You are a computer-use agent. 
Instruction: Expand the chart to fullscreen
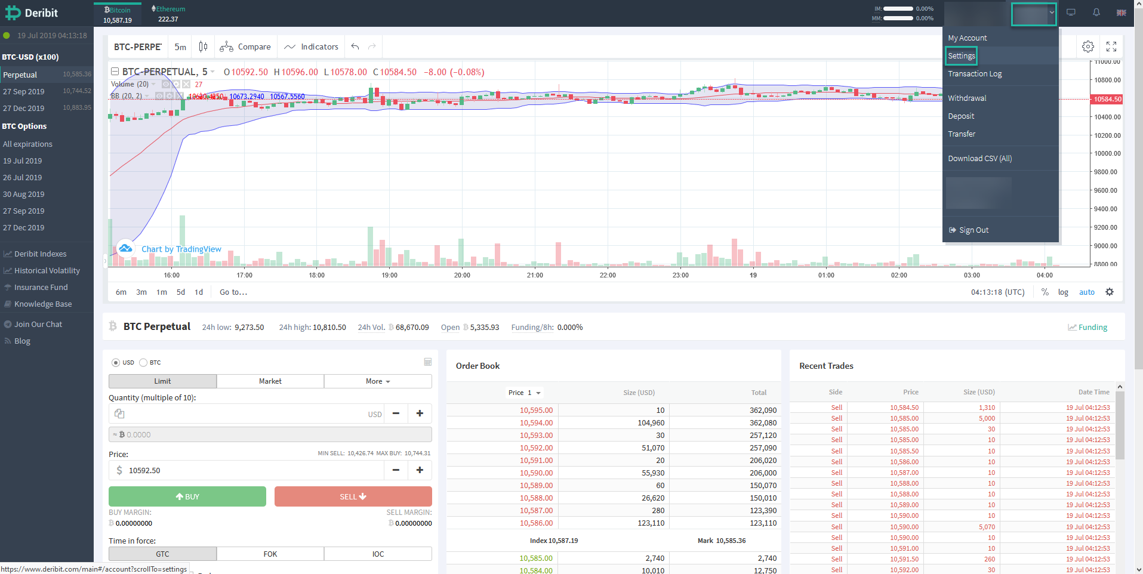tap(1111, 46)
